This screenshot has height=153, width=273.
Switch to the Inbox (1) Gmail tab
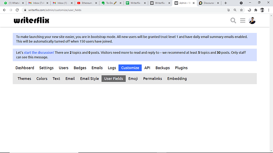point(63,3)
